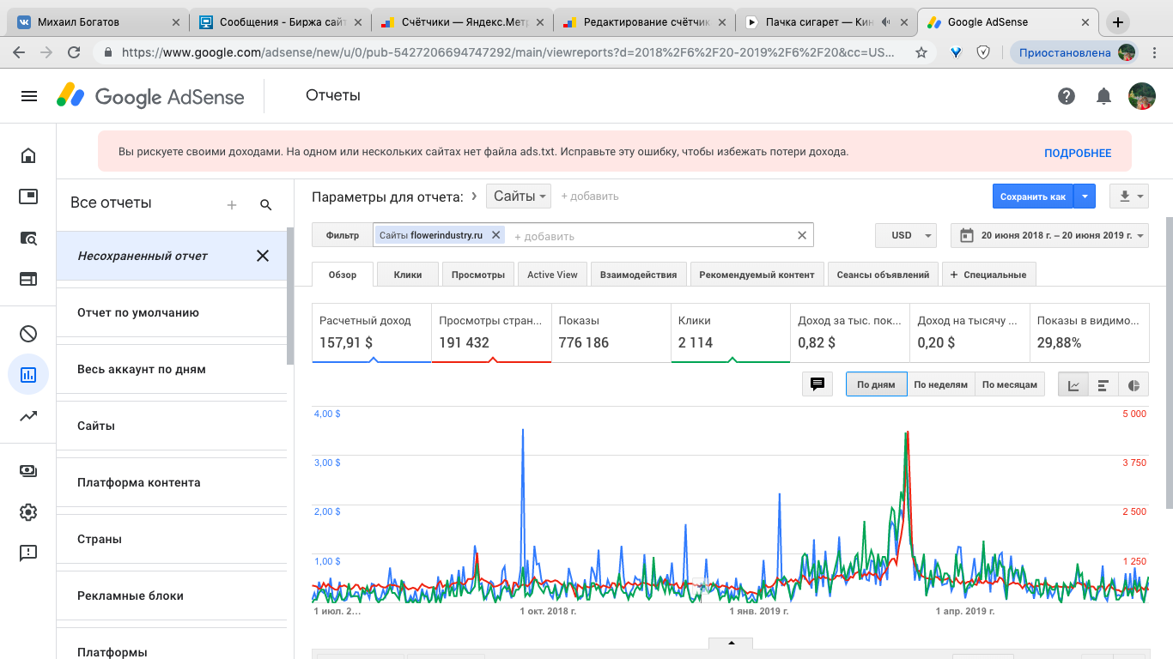Search reports with the magnifier icon
Image resolution: width=1173 pixels, height=659 pixels.
tap(266, 205)
